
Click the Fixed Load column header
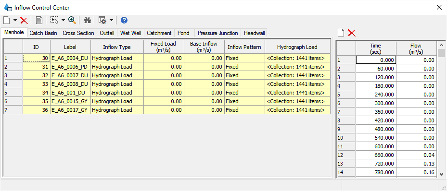pos(164,47)
